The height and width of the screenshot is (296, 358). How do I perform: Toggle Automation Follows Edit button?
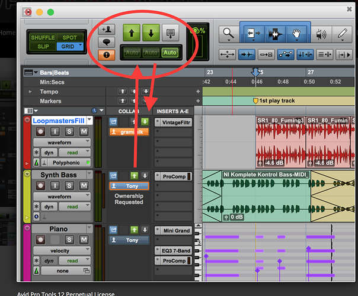286,54
